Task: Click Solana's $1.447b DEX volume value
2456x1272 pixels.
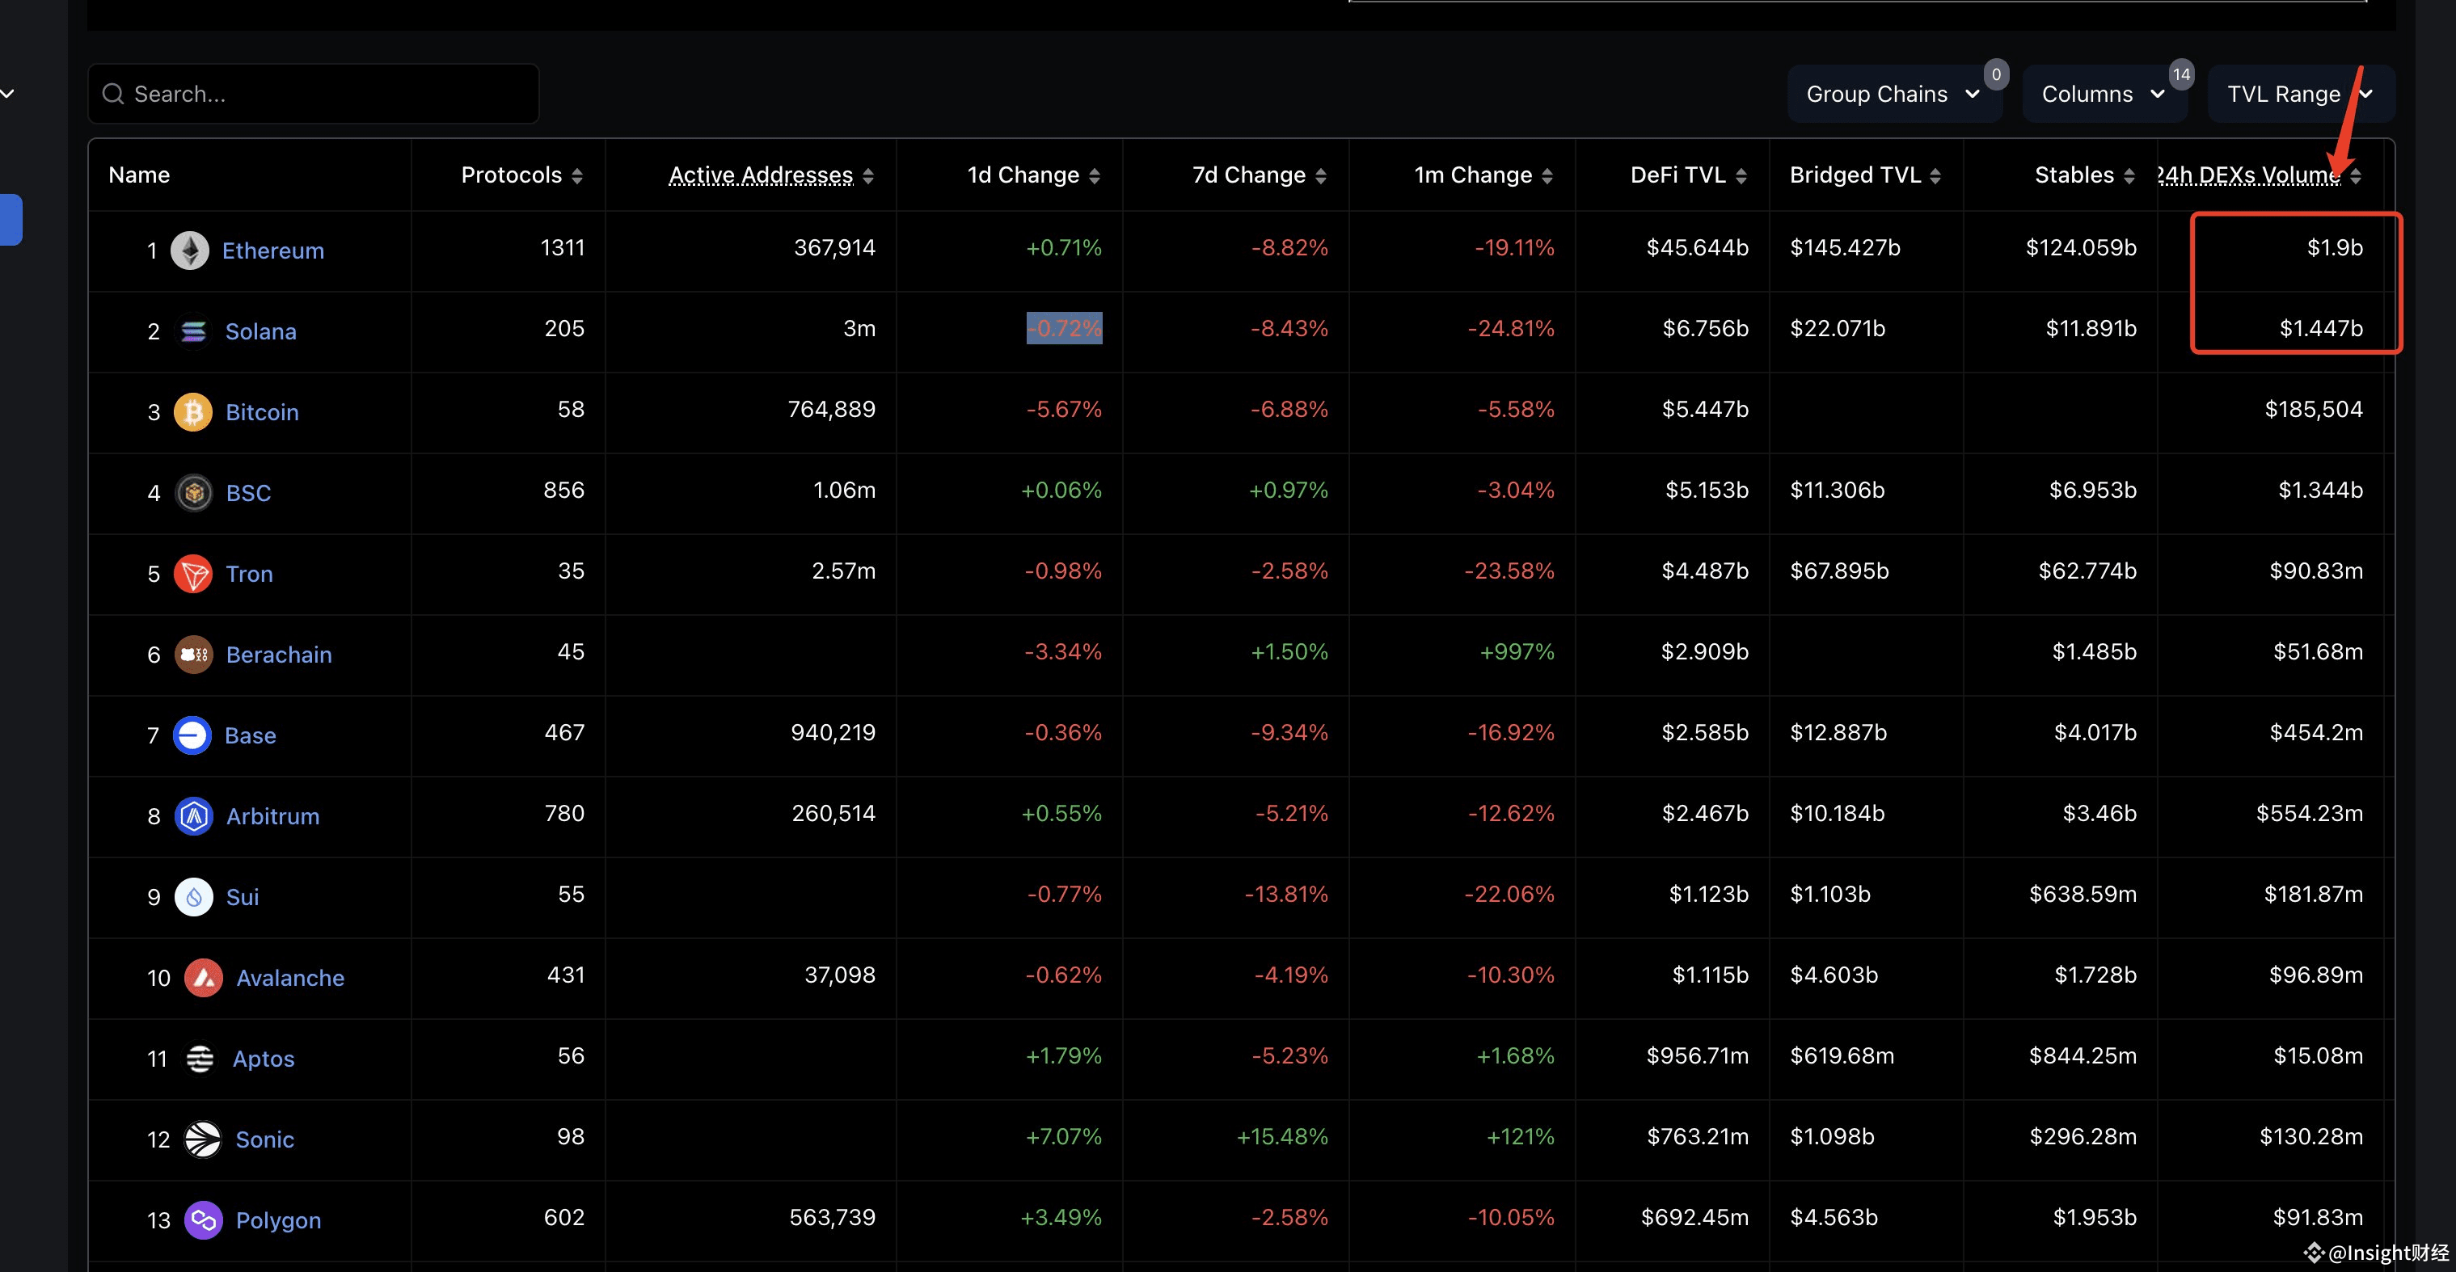Action: pos(2321,329)
